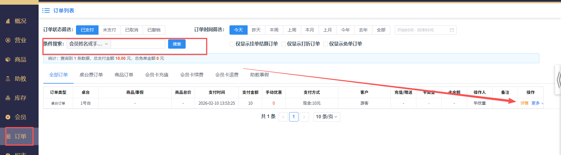Select the 库存 inventory icon
The height and width of the screenshot is (155, 561).
pos(8,98)
